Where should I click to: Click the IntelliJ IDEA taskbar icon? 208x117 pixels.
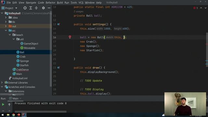tap(24, 115)
